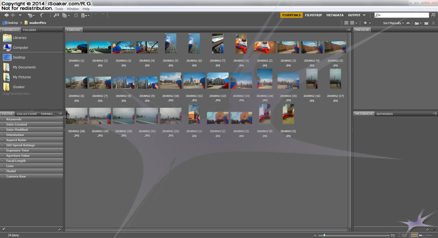Expand the Exposure Time filter
The width and height of the screenshot is (438, 238).
32,150
